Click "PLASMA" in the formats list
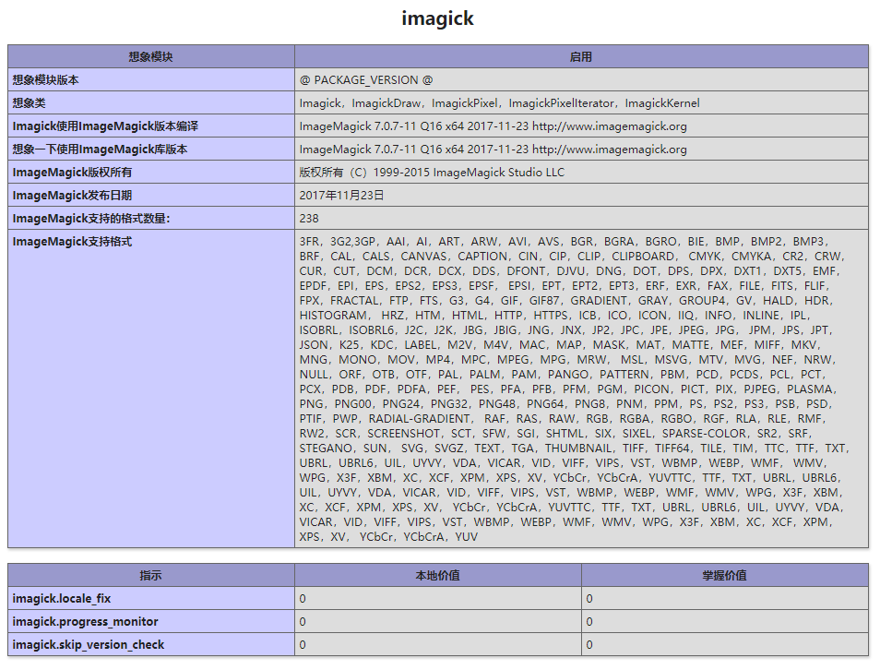 coord(810,389)
